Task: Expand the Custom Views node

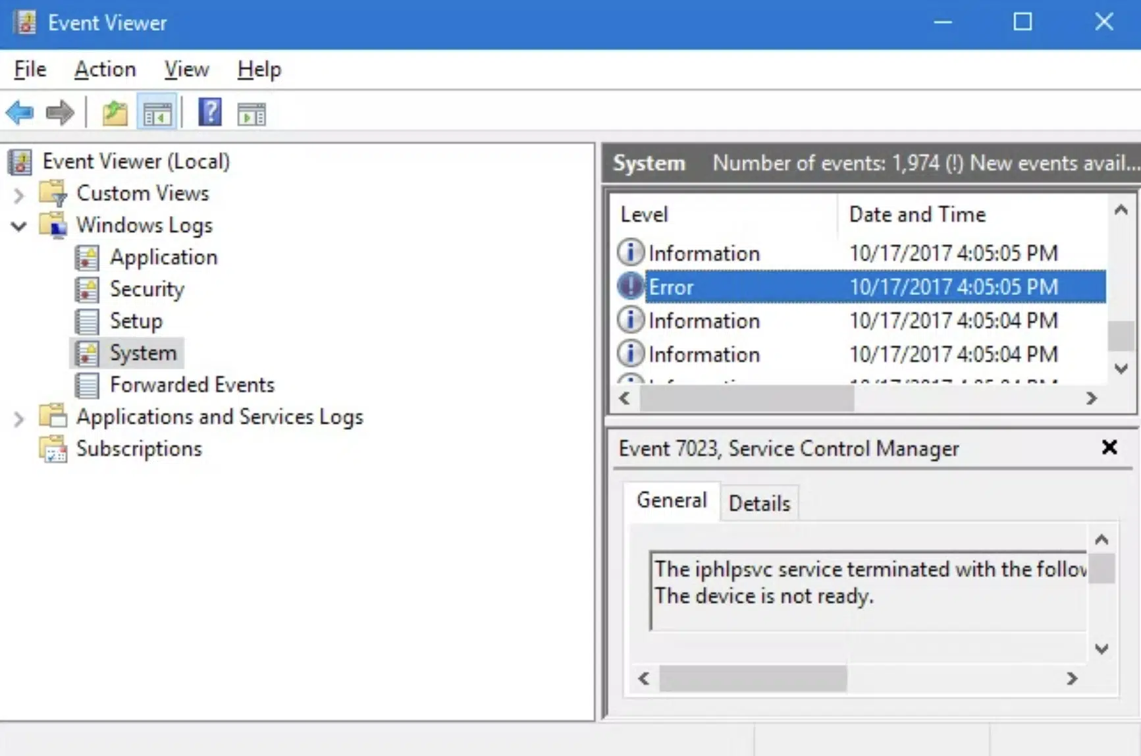Action: click(x=18, y=194)
